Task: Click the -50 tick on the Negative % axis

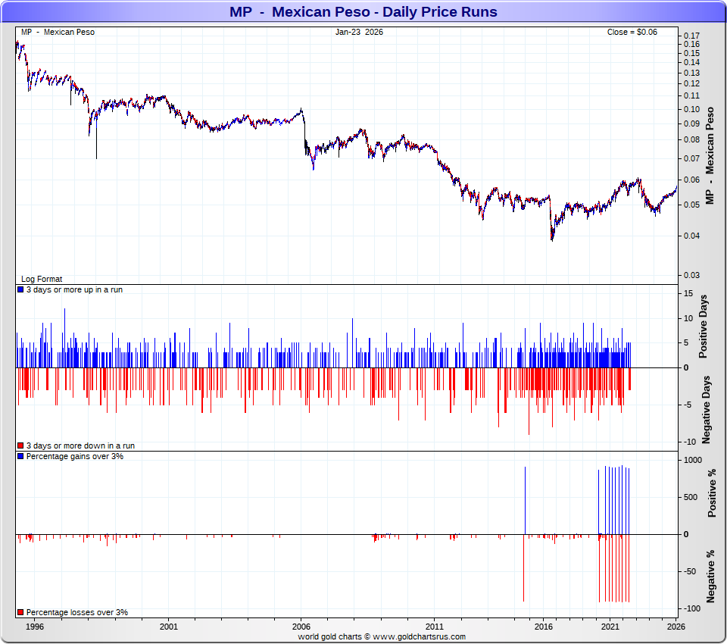Action: (x=690, y=571)
